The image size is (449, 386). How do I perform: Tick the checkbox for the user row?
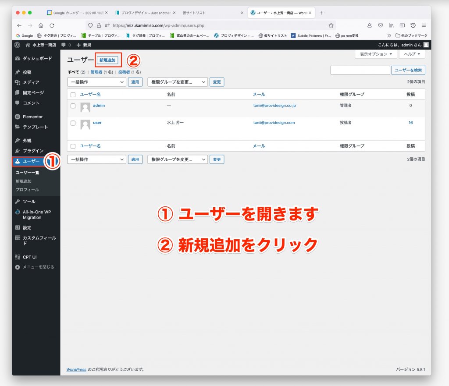73,123
